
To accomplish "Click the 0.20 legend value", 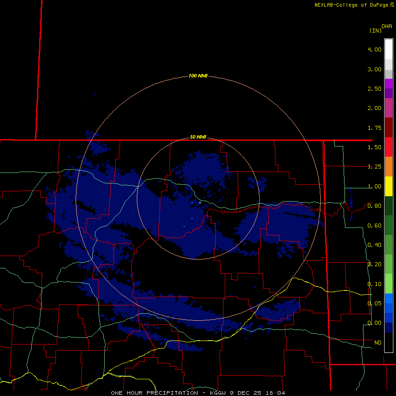I will (374, 264).
